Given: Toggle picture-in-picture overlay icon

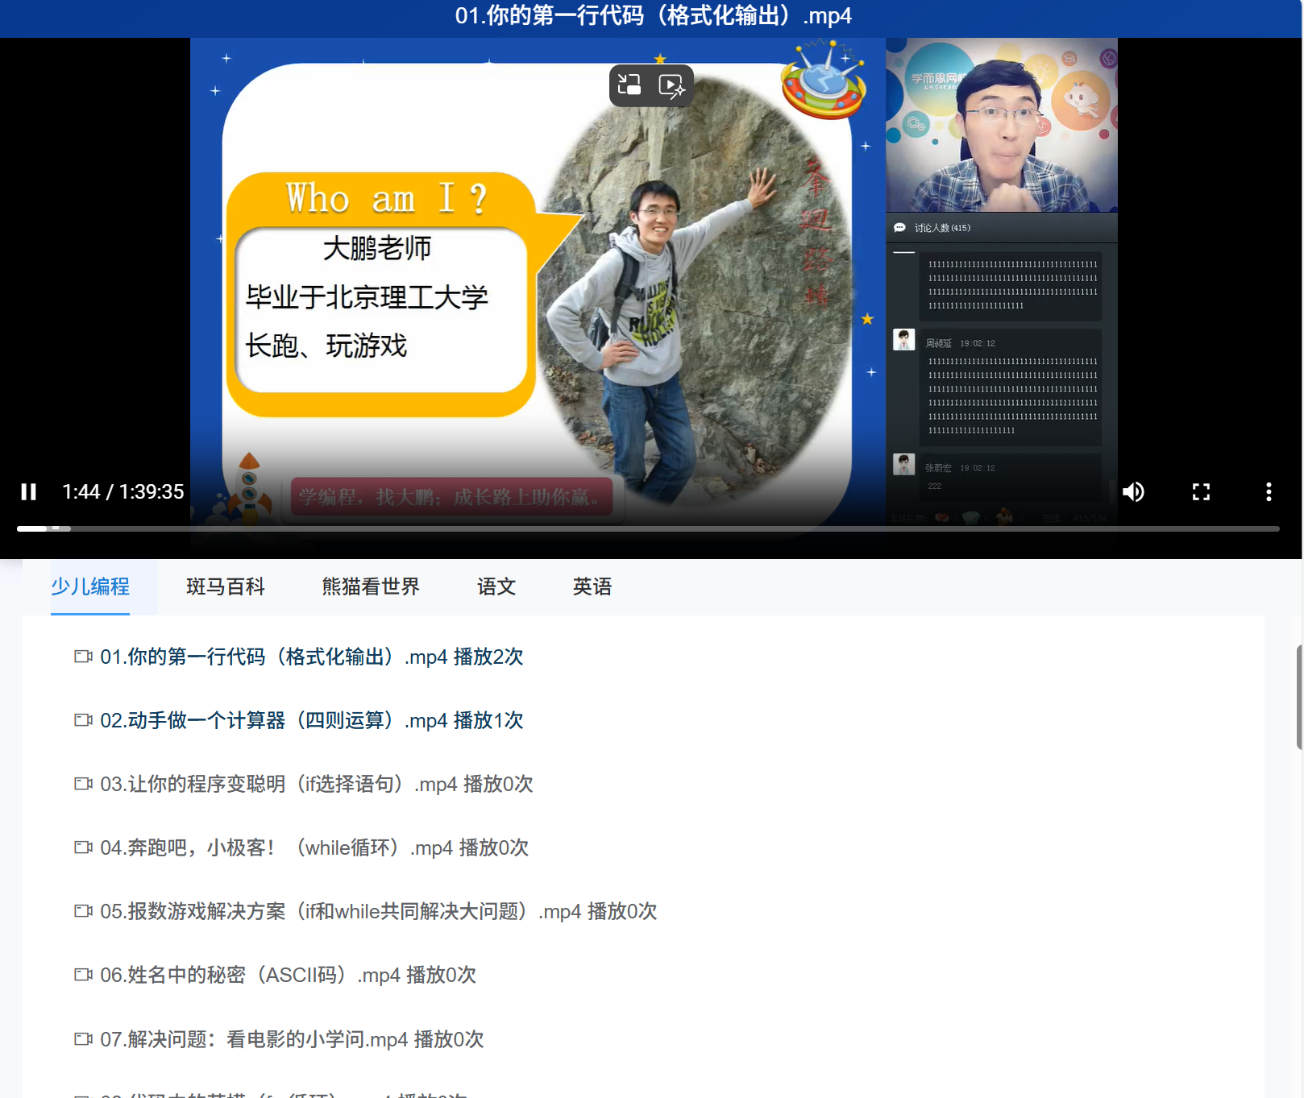Looking at the screenshot, I should (629, 85).
